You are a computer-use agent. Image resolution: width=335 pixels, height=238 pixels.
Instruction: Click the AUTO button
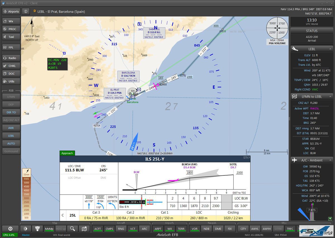pyautogui.click(x=11, y=144)
